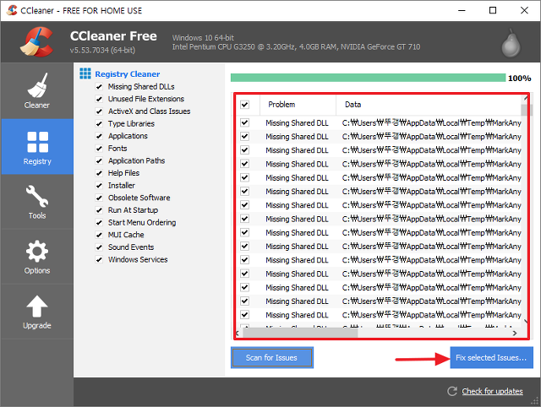Open the Cleaner section in sidebar
The width and height of the screenshot is (541, 407).
(37, 90)
